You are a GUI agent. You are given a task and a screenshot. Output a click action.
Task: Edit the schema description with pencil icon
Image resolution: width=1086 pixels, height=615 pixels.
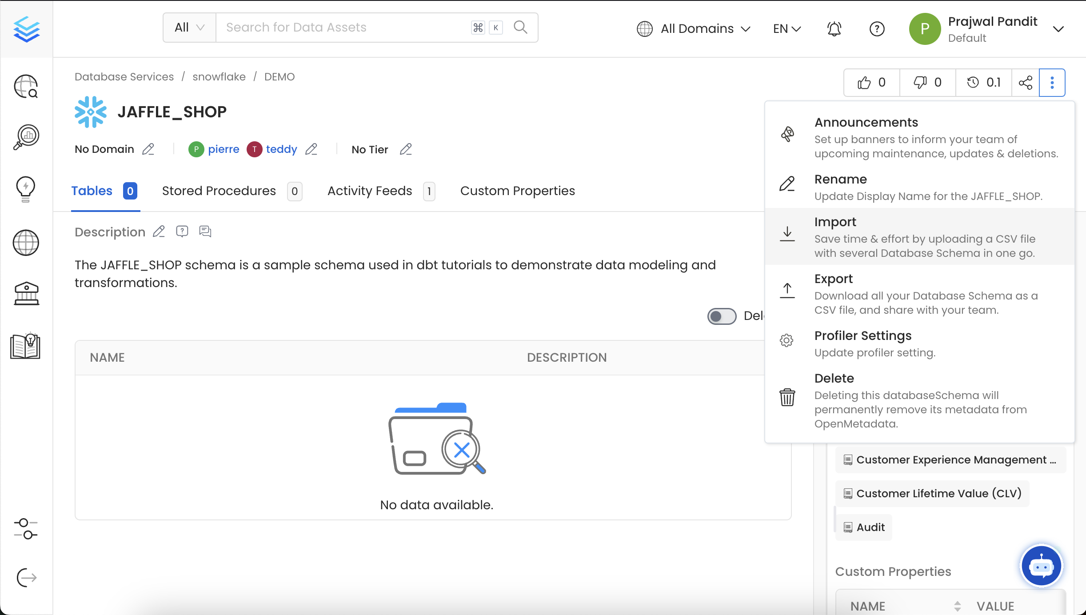[x=158, y=232]
